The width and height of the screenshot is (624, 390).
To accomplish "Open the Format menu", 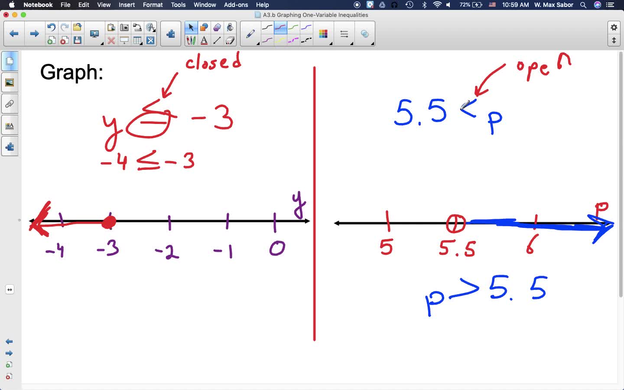I will 153,5.
